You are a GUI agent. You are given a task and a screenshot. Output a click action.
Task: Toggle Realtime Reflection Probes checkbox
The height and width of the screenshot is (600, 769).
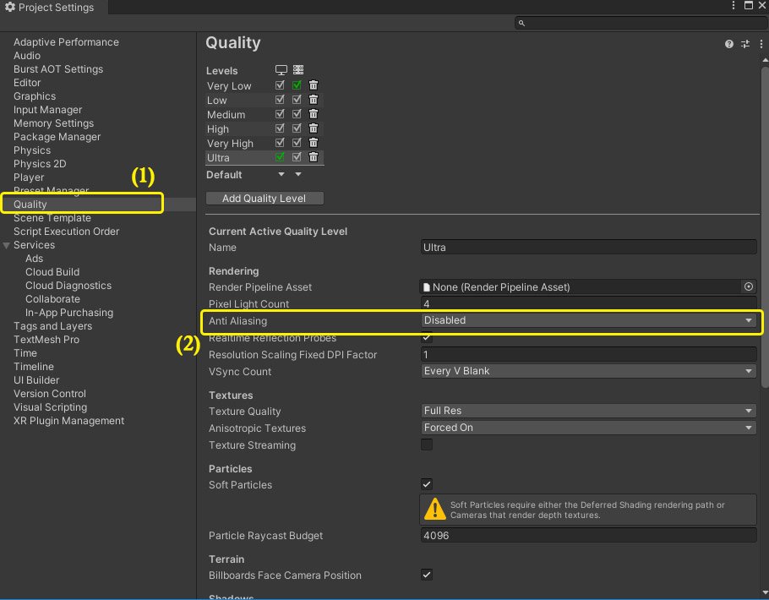(427, 338)
